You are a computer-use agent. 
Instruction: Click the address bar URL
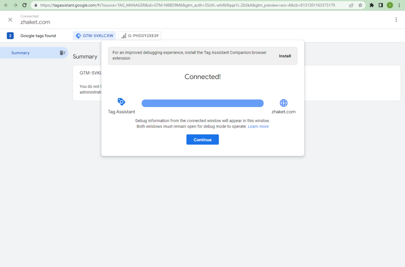click(187, 5)
